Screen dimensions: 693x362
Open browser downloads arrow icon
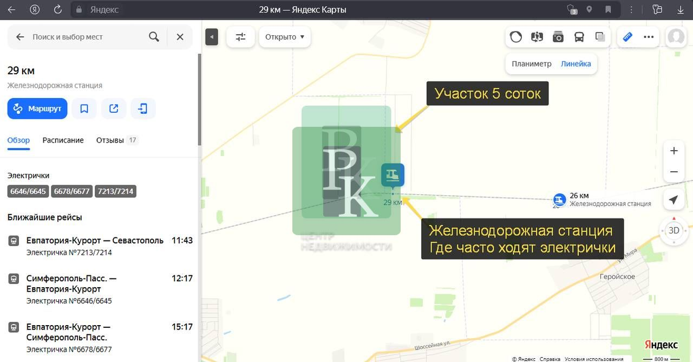pyautogui.click(x=681, y=9)
